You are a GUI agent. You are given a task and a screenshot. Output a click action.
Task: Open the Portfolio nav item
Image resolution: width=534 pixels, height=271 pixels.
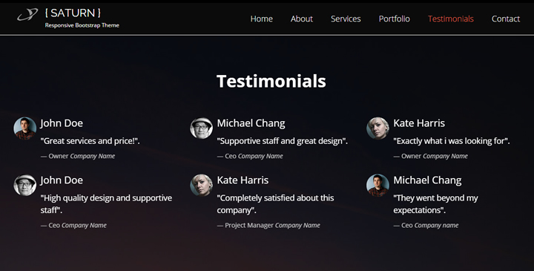(395, 19)
